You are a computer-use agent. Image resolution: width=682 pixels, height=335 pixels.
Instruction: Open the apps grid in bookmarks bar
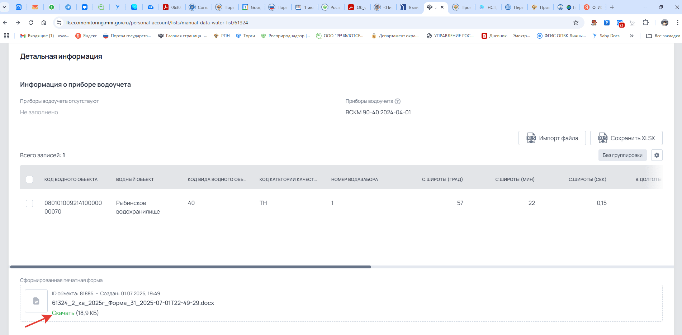tap(6, 36)
